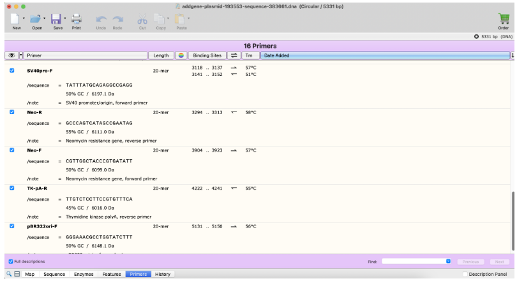Uncheck the pBR322ori-F primer checkbox

click(12, 226)
